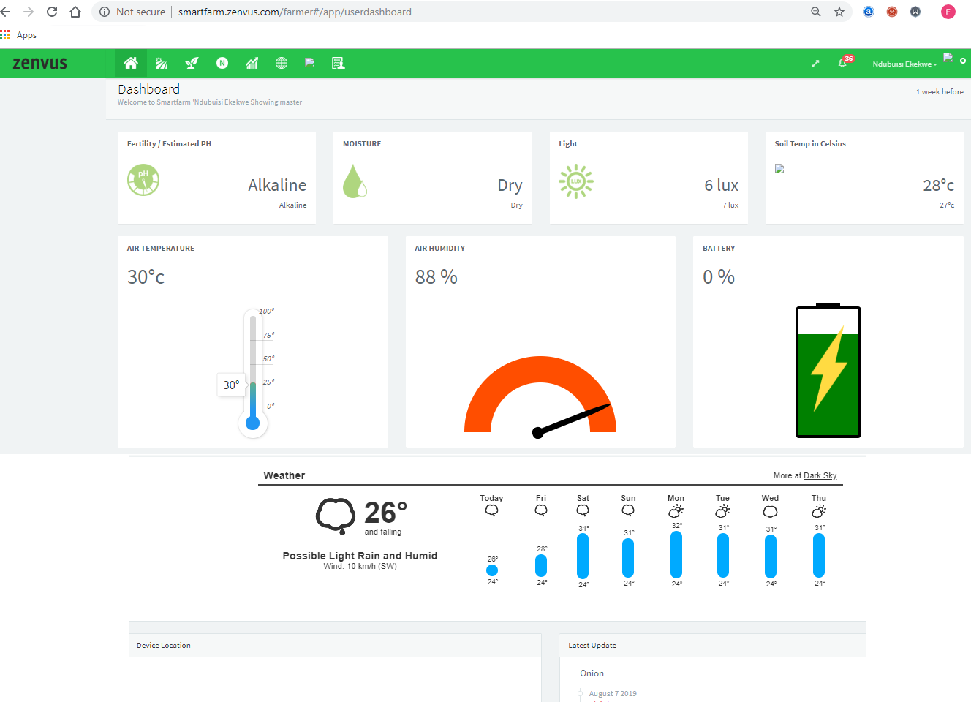Open the growth chart analytics icon
Screen dimensions: 971x702
click(252, 64)
